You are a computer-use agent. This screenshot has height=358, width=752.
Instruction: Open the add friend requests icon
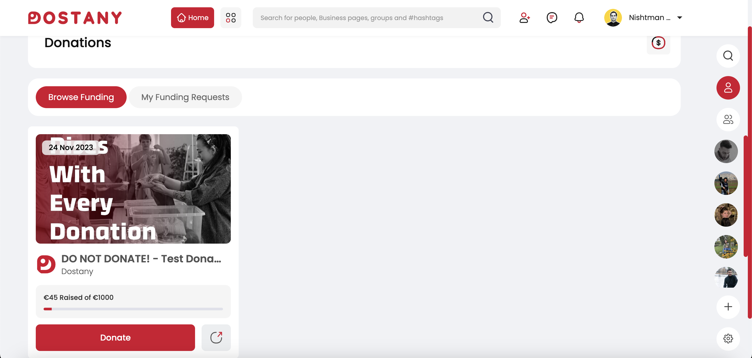point(524,18)
